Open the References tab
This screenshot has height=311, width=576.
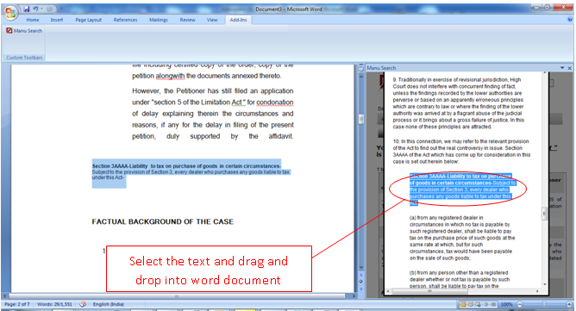[125, 20]
